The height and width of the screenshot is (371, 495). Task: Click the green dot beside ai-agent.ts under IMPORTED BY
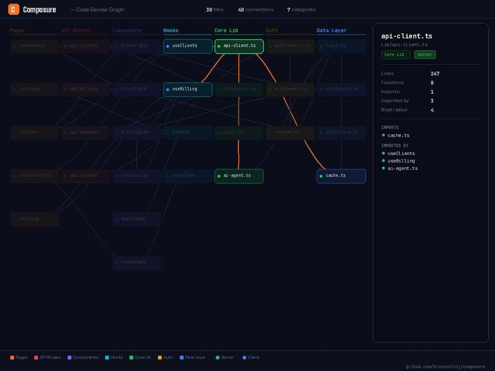383,168
